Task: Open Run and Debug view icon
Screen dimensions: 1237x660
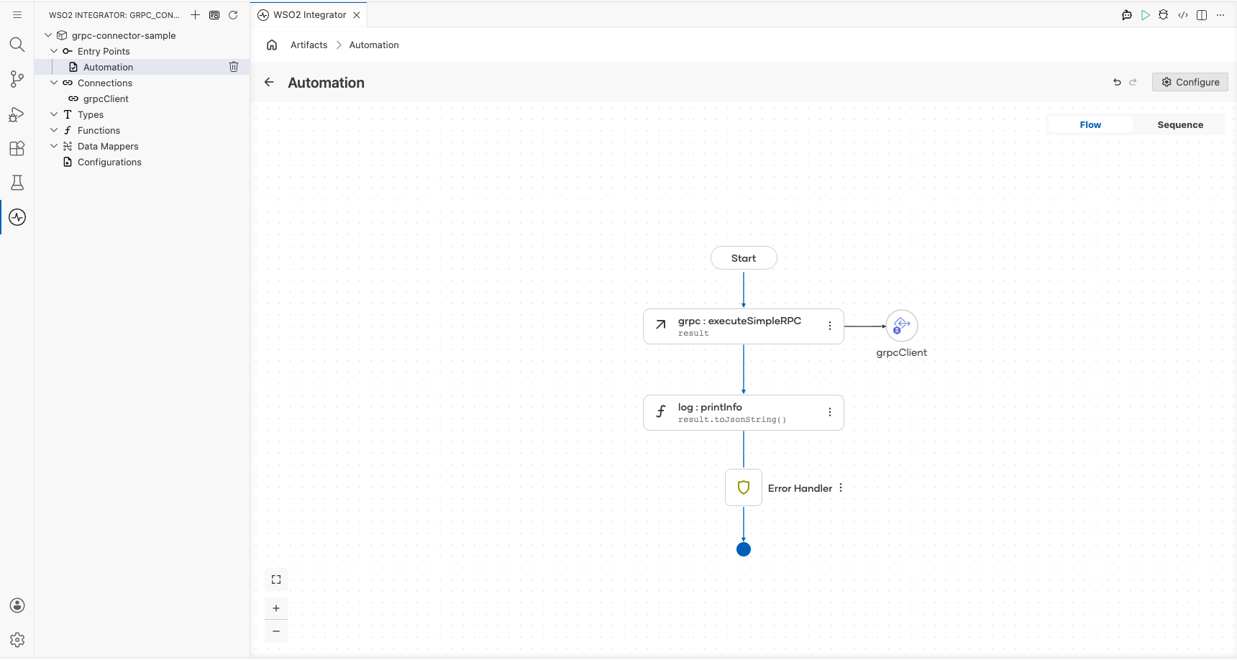Action: point(17,114)
